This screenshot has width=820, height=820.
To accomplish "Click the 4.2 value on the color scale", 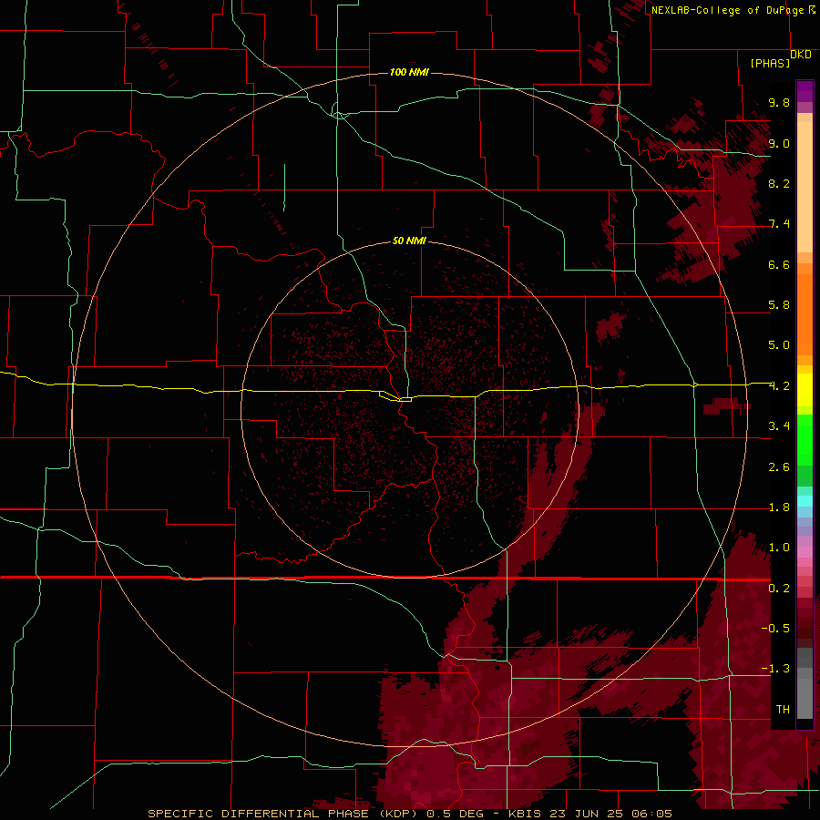I will point(779,386).
